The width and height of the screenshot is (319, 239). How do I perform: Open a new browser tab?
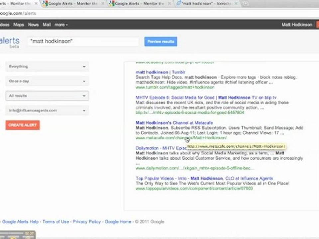pyautogui.click(x=246, y=3)
